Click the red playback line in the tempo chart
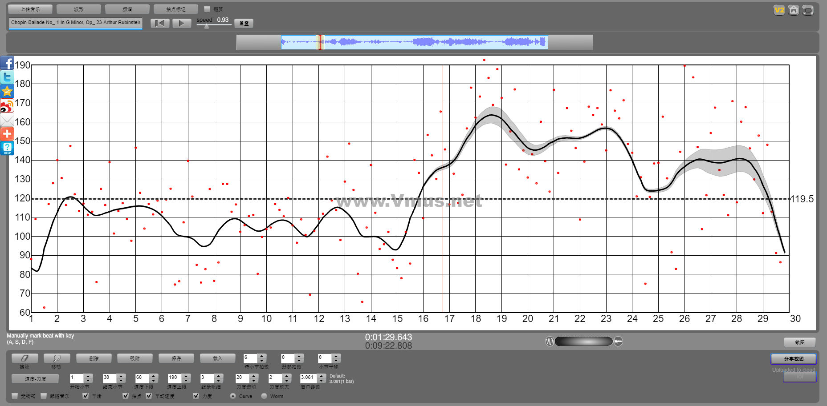The width and height of the screenshot is (827, 406). (x=443, y=189)
